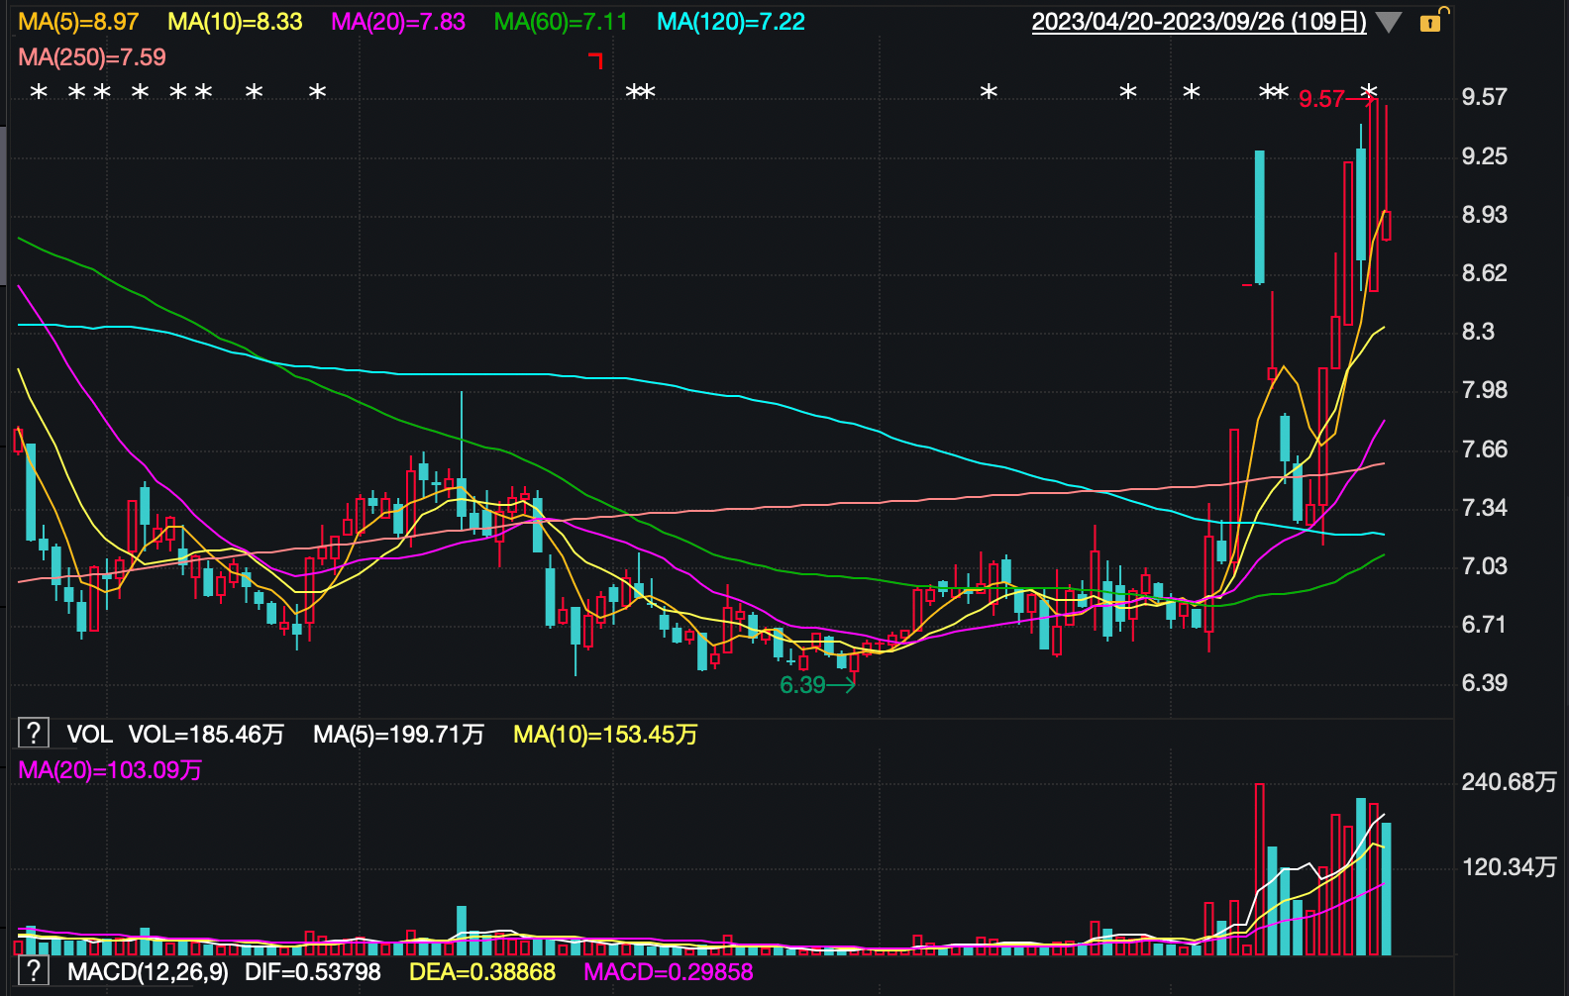This screenshot has height=996, width=1569.
Task: Click the MA(120)=7.22 legend label
Action: pos(731,22)
